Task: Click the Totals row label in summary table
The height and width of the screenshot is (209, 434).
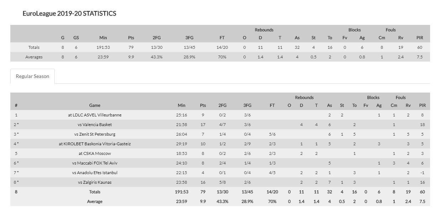Action: pos(34,47)
